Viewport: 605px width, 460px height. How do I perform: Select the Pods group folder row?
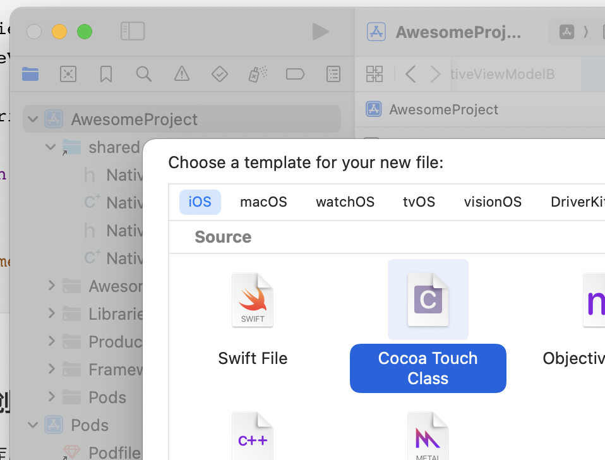83,397
